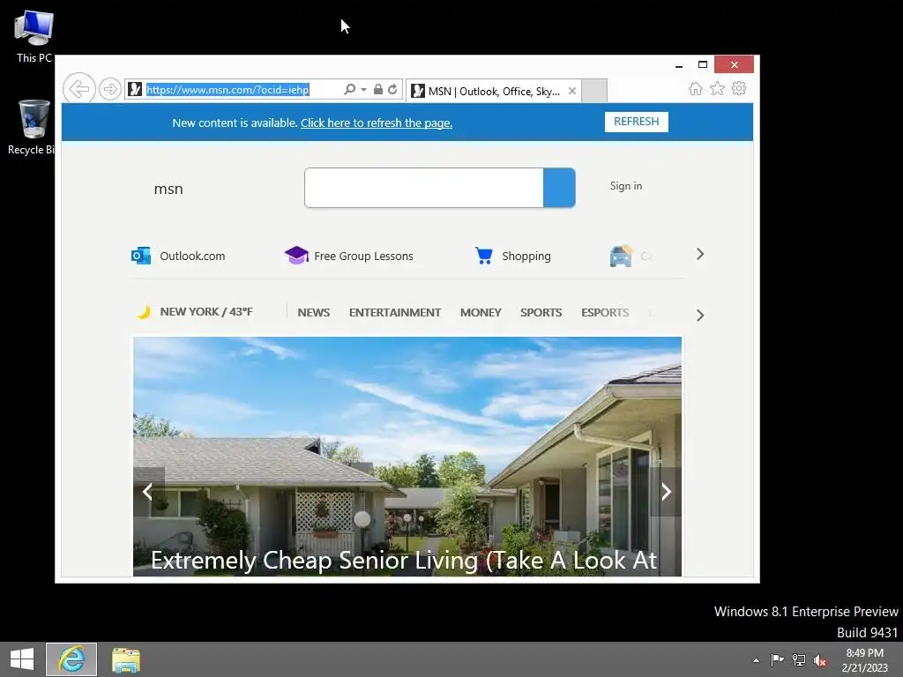Click the Outlook.com envelope icon
Screen dimensions: 903x677
[x=140, y=256]
